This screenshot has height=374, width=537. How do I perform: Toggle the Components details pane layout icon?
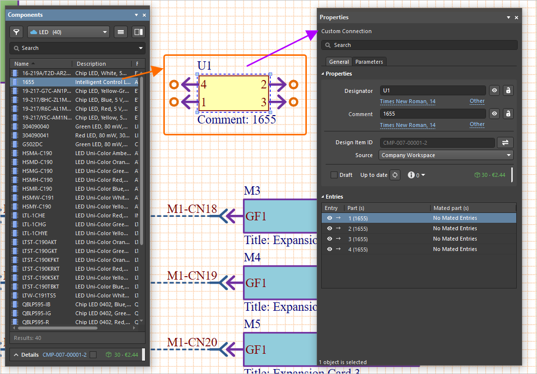[x=138, y=32]
